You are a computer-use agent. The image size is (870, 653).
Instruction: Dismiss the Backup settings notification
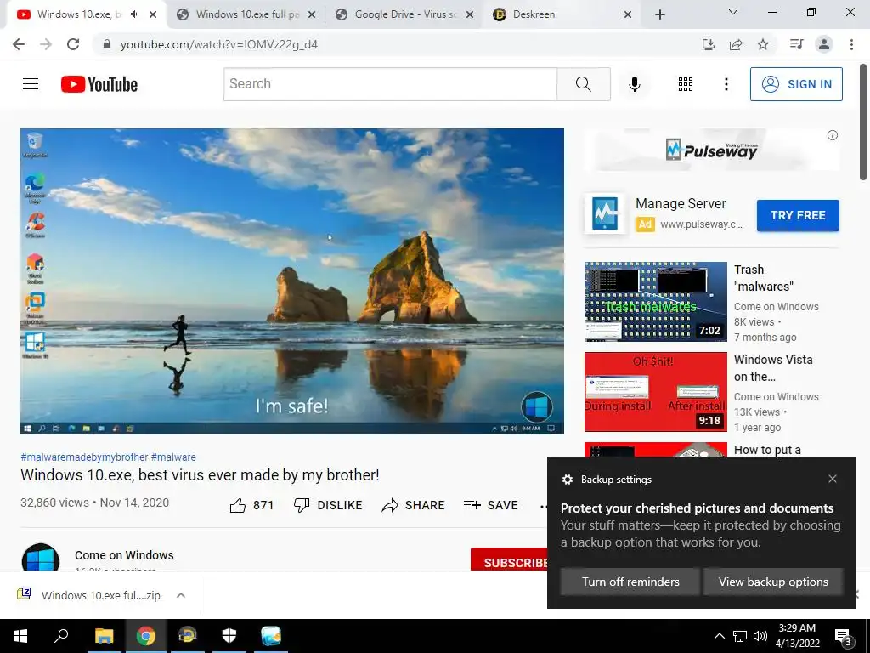tap(833, 479)
